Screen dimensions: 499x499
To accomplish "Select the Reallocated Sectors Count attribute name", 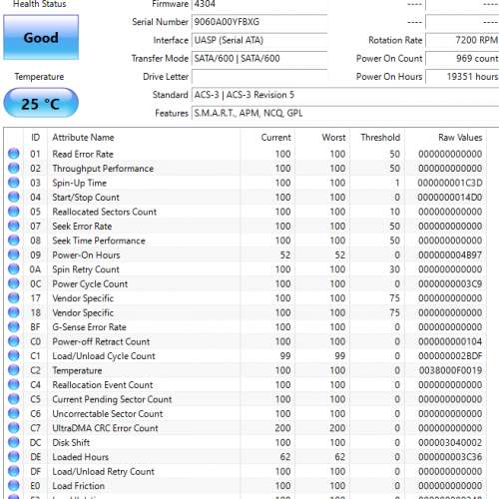I will [104, 212].
